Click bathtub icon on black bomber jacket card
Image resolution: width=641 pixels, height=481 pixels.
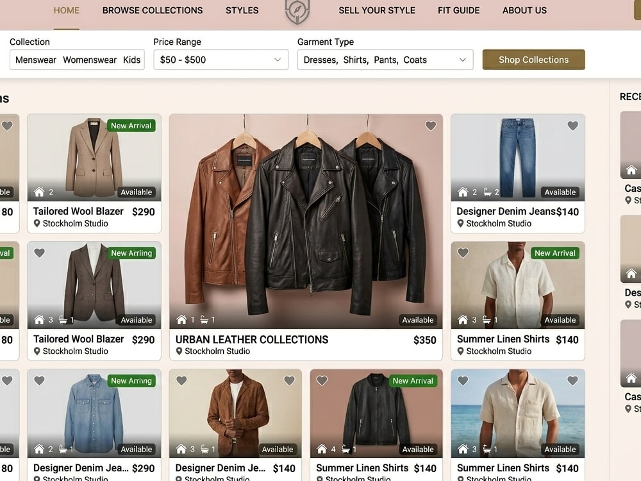click(x=345, y=450)
